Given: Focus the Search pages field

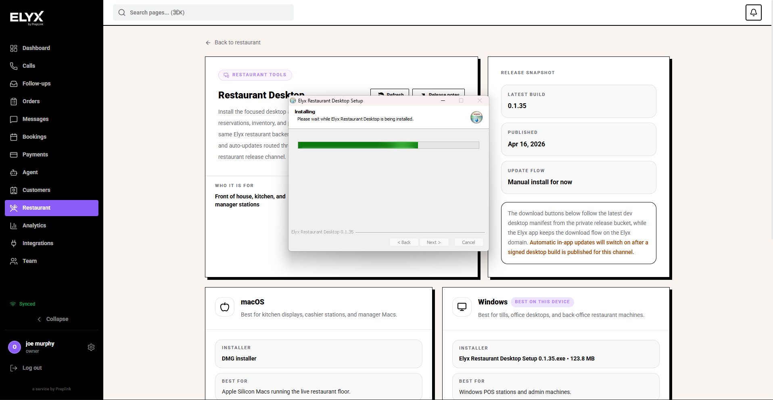Looking at the screenshot, I should 203,12.
